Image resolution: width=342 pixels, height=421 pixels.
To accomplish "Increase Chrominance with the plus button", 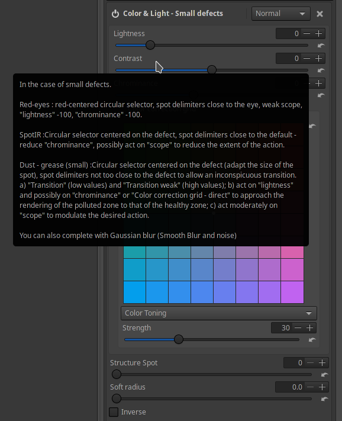I will tap(319, 83).
